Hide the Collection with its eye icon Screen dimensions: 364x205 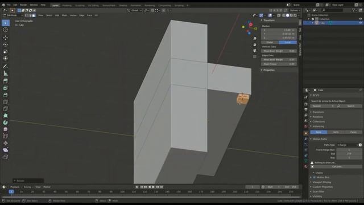point(360,19)
